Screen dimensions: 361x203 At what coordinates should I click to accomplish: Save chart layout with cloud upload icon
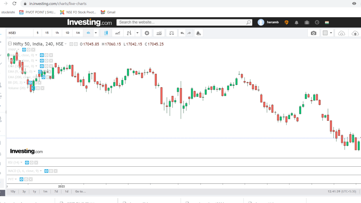(x=355, y=33)
